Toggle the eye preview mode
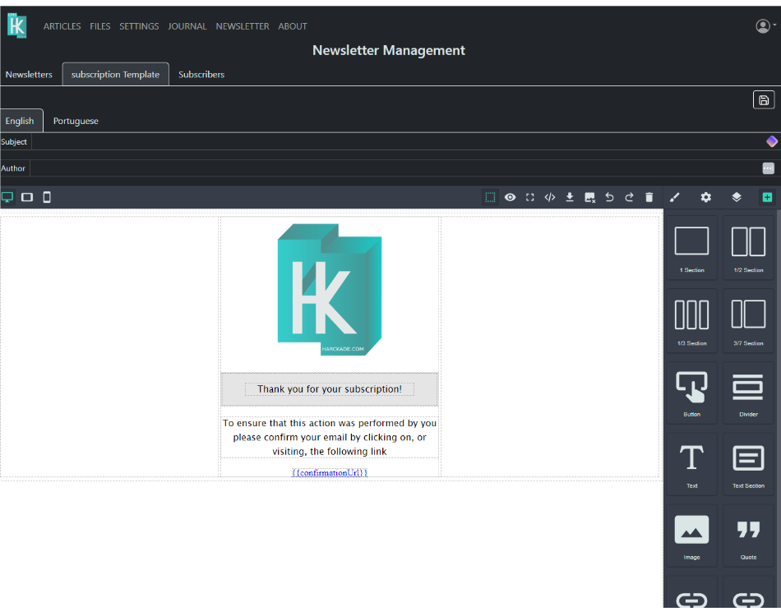Image resolution: width=781 pixels, height=616 pixels. click(510, 197)
